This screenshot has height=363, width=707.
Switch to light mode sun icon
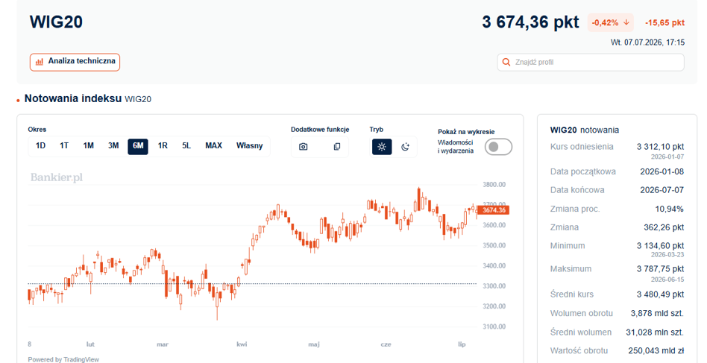click(382, 147)
